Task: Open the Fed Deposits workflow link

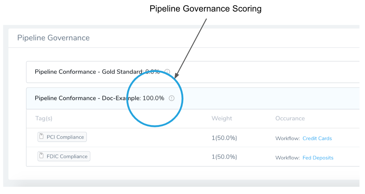Action: [318, 158]
